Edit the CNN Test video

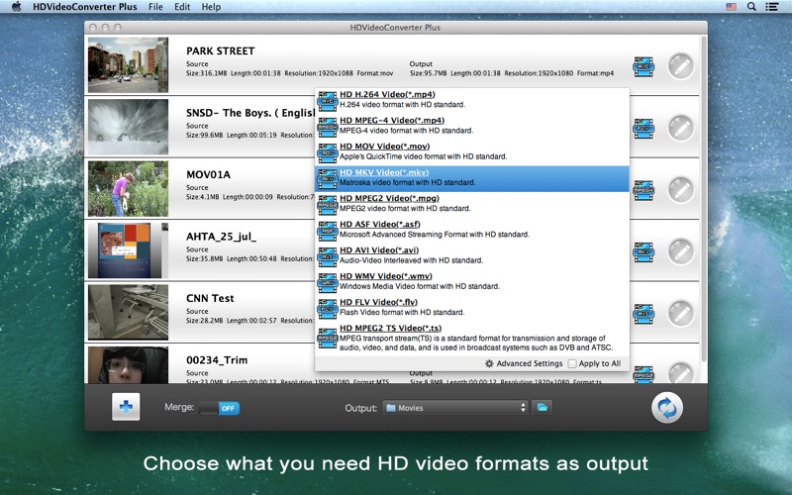click(681, 313)
